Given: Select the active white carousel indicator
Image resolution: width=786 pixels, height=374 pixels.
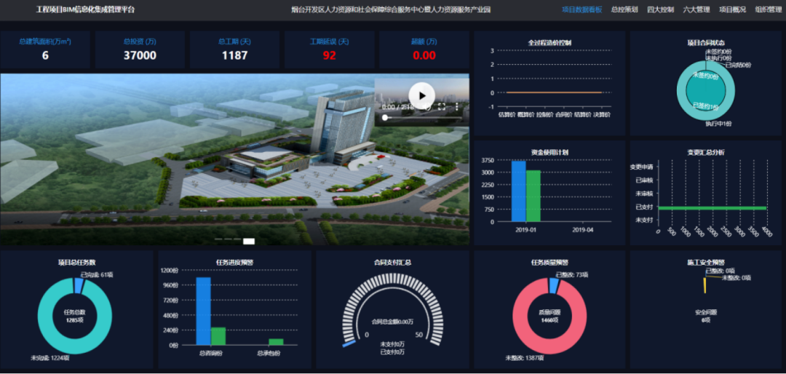Looking at the screenshot, I should pos(249,241).
